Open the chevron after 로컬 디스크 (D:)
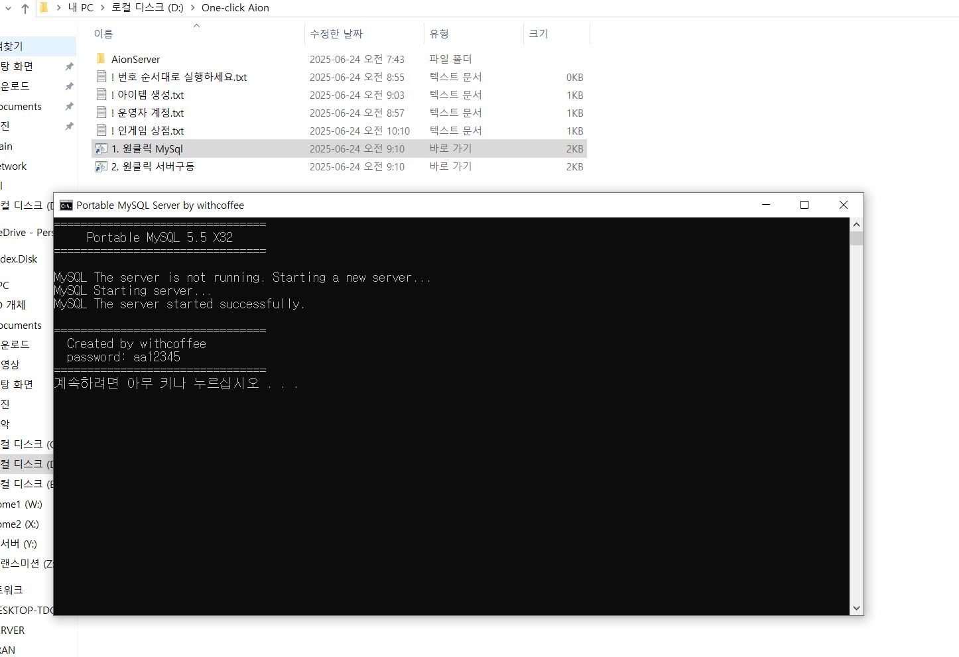 point(193,8)
